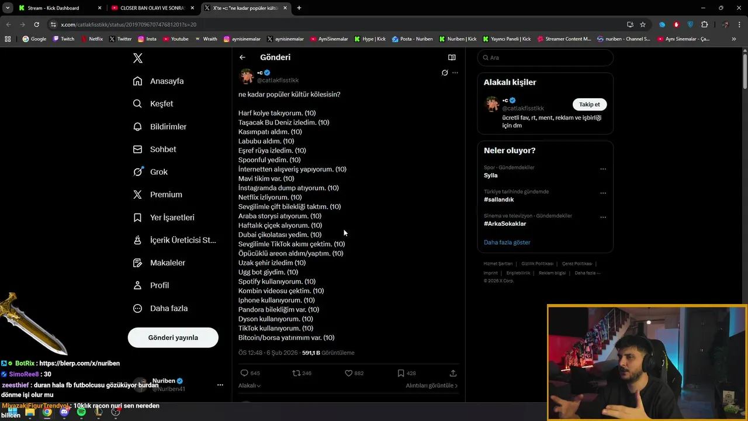748x421 pixels.
Task: Open Yayıncı Paneli | Kick bookmark
Action: point(506,39)
